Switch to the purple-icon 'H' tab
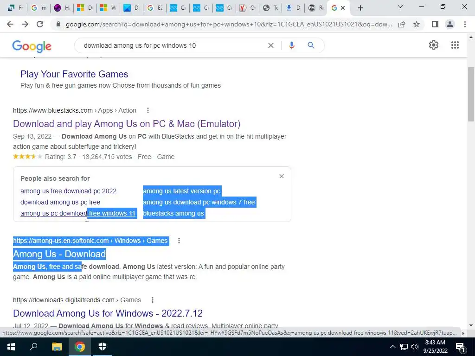 coord(63,8)
